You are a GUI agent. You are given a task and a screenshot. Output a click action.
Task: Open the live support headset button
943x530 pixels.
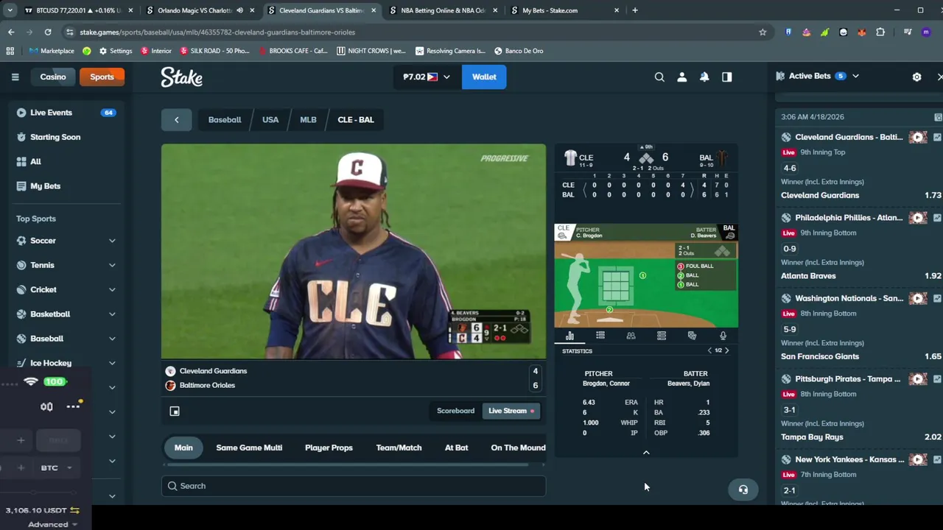(743, 490)
